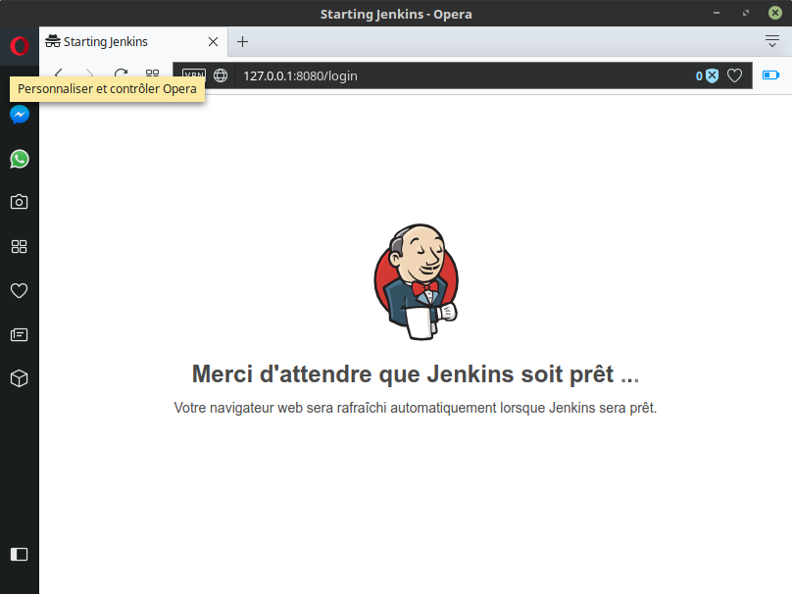Open WhatsApp in the sidebar
This screenshot has height=594, width=792.
click(x=19, y=159)
